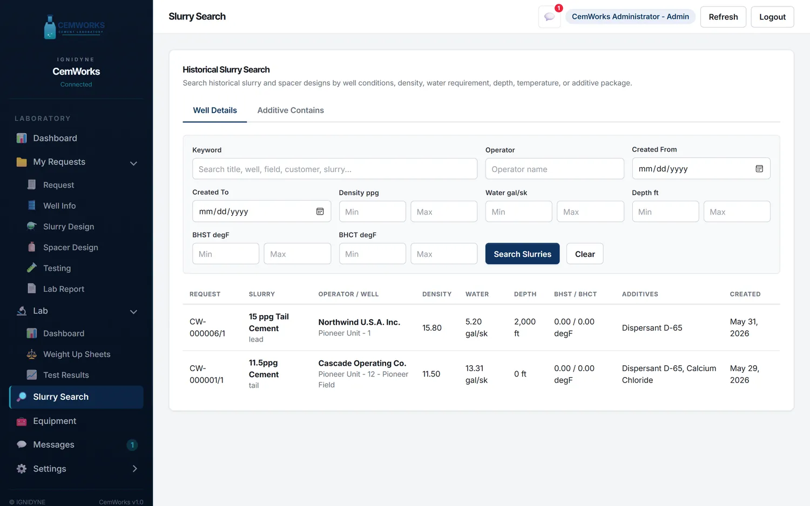Click the Test Results icon
This screenshot has height=506, width=810.
(32, 375)
